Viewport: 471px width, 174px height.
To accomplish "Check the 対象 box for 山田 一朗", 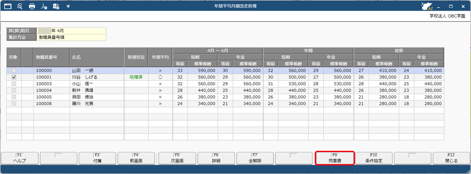I will [14, 70].
